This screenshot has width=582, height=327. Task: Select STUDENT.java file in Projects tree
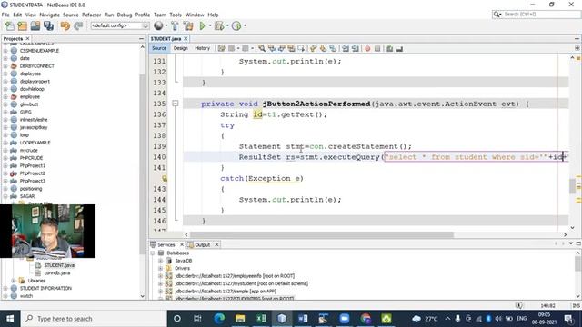point(59,265)
